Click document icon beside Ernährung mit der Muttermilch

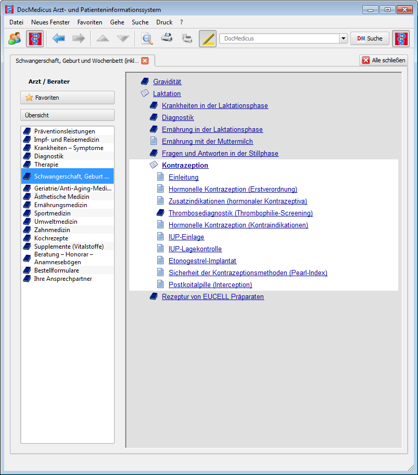coord(154,141)
